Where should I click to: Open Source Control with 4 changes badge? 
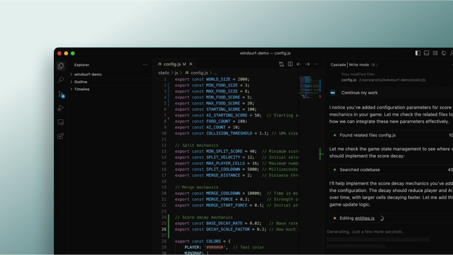[60, 94]
